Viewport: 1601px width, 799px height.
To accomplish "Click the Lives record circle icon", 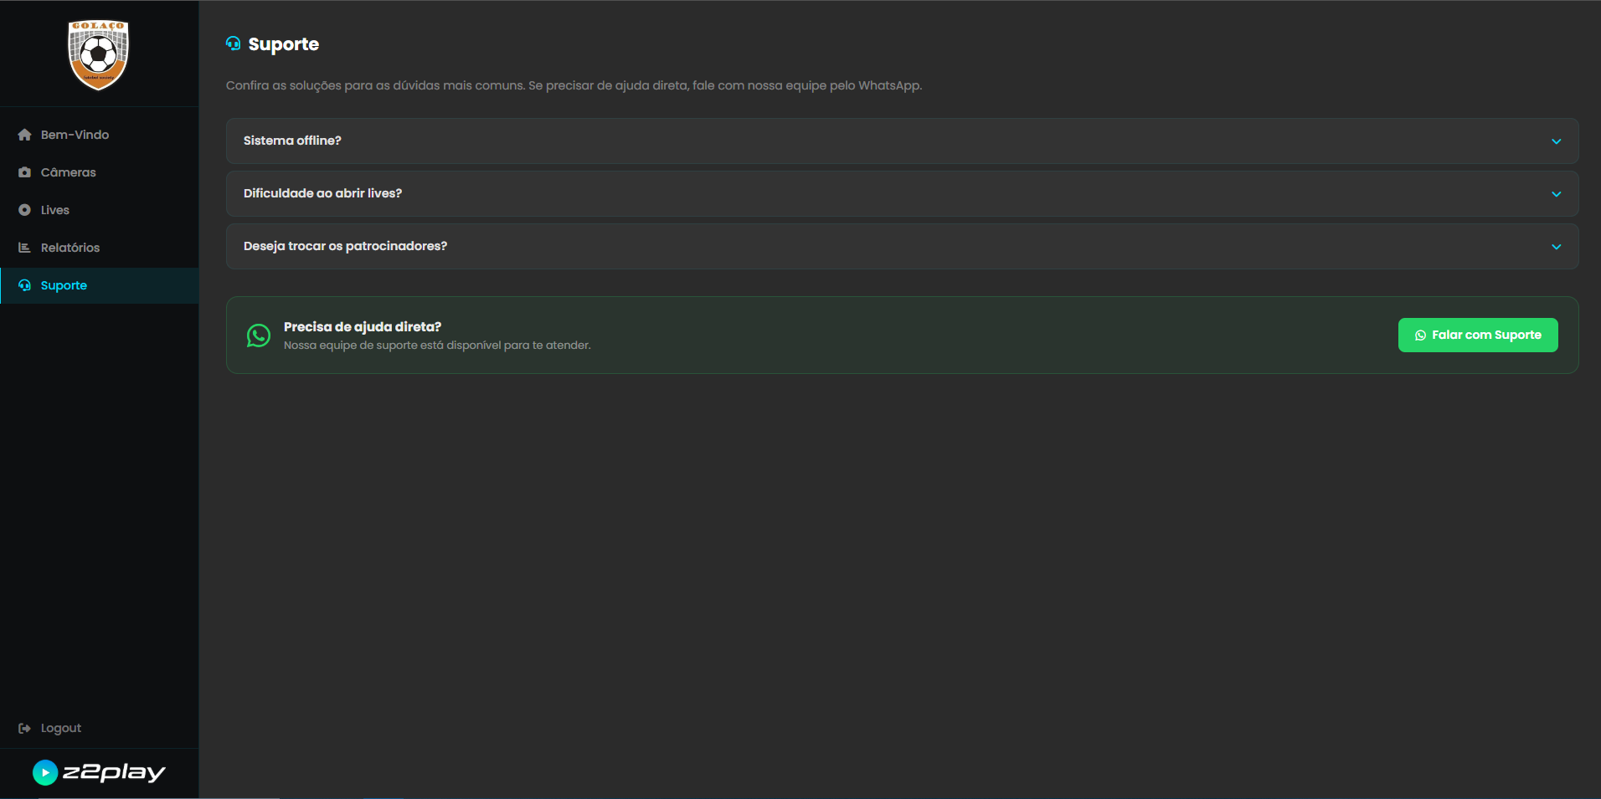I will point(24,210).
